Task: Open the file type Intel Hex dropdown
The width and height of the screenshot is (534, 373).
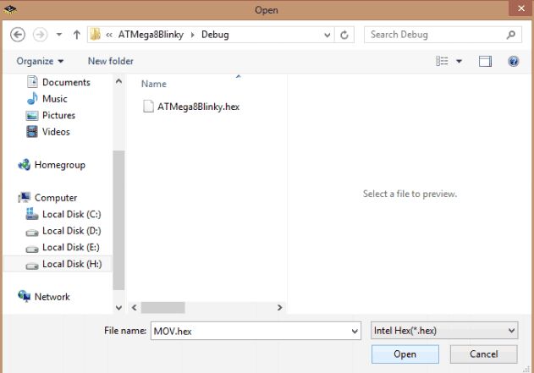Action: click(444, 331)
